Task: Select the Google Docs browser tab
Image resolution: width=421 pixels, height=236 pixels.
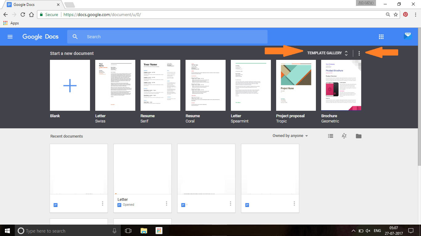Action: click(x=32, y=5)
